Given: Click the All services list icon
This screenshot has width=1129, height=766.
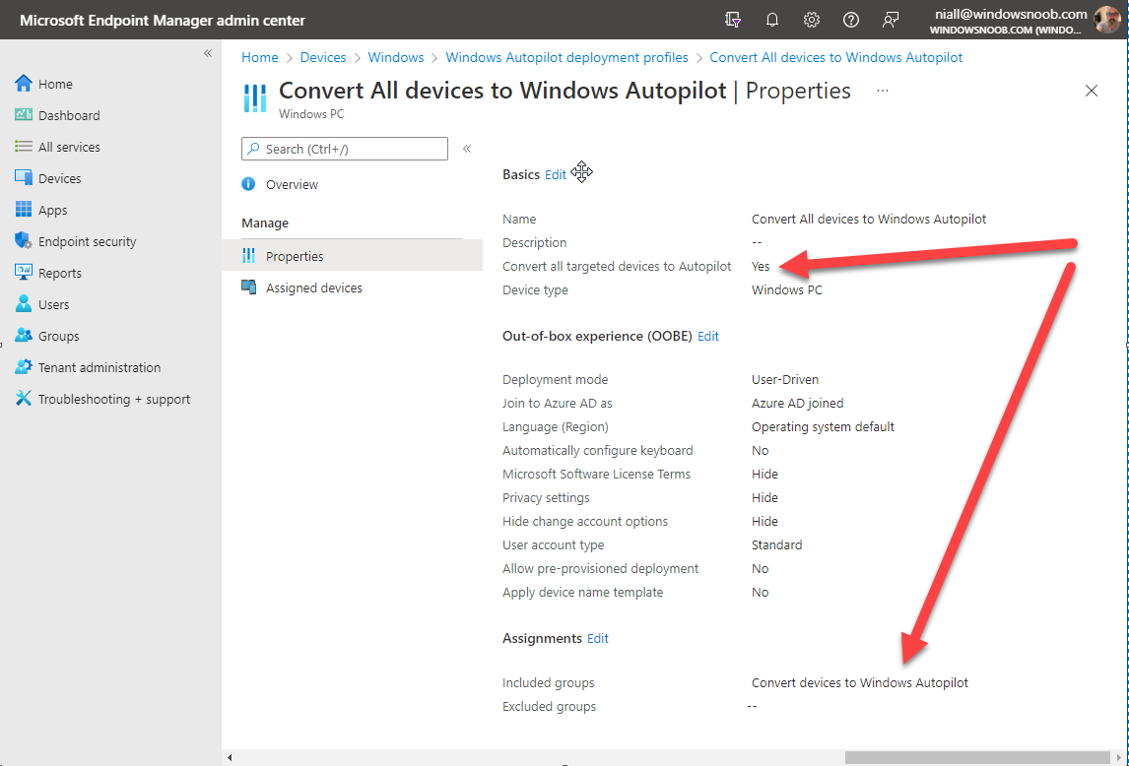Looking at the screenshot, I should click(x=24, y=146).
